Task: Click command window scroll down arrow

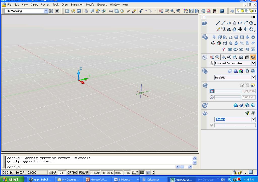Action: (x=195, y=162)
